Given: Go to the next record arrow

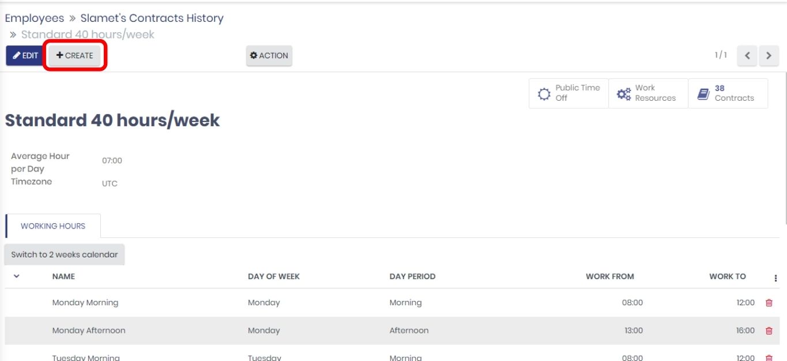Looking at the screenshot, I should click(769, 56).
